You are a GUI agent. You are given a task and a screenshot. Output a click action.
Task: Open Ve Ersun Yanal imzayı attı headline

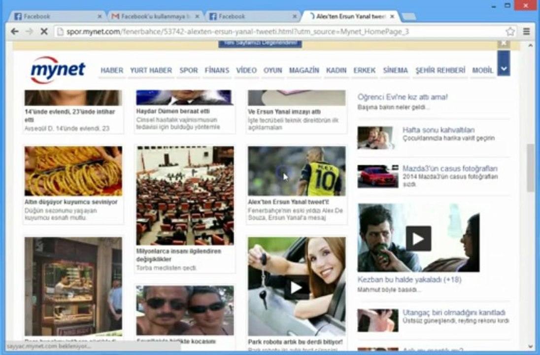284,111
